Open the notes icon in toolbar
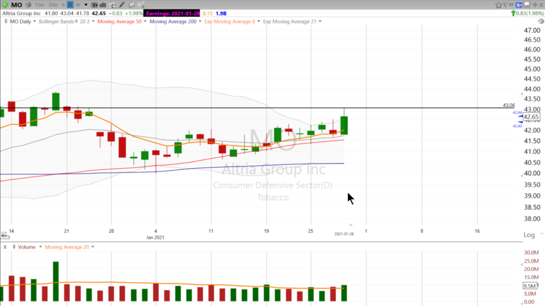Screen dimensions: 545x306 131,5
